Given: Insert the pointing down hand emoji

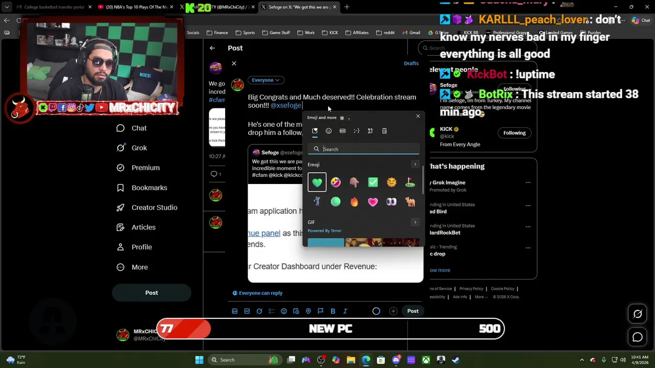Looking at the screenshot, I should point(354,182).
